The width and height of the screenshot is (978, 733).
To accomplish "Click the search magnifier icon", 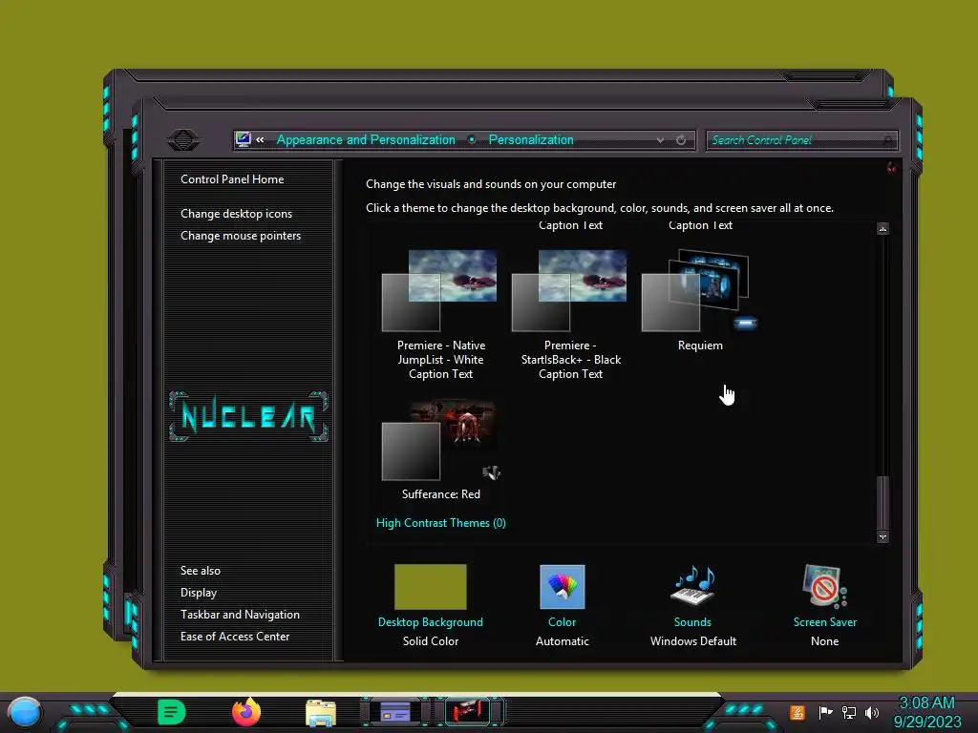I will [887, 140].
